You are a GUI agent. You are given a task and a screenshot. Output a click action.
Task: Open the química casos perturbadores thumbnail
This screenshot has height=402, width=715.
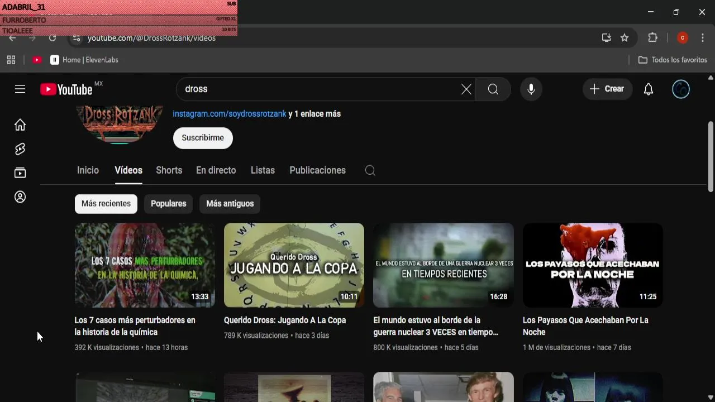click(145, 265)
